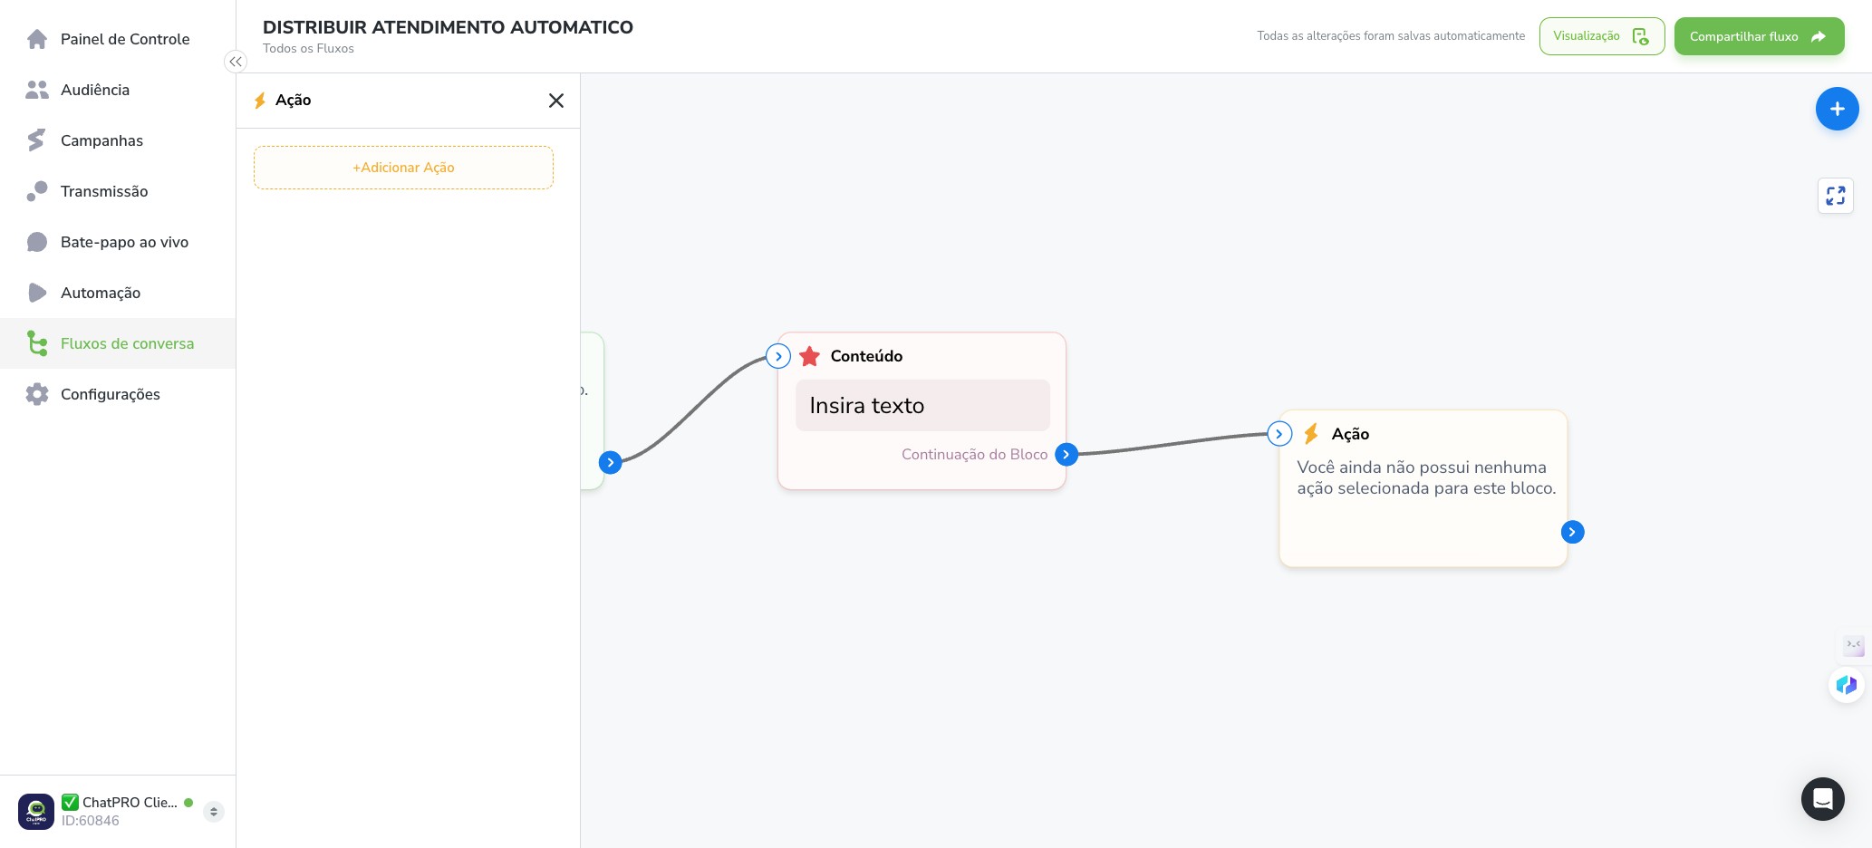Click the lightning icon on Ação block

pos(1310,434)
